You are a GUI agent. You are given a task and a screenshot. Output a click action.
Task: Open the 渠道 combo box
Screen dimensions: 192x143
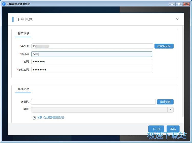[102, 110]
